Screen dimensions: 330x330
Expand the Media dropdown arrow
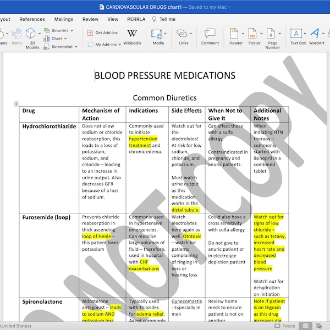[x=166, y=34]
